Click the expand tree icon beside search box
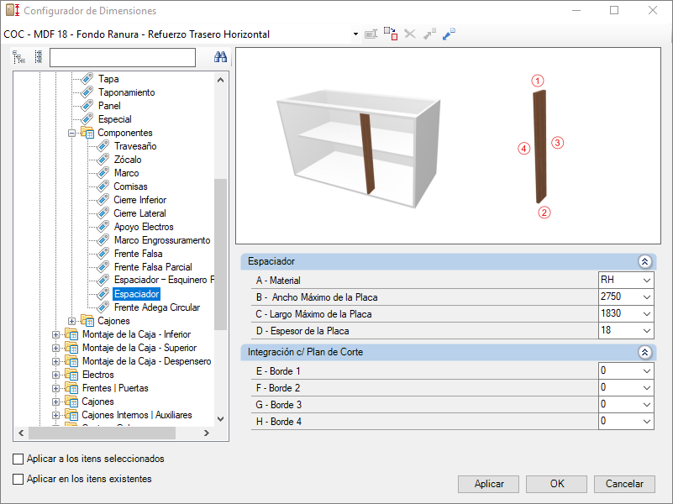This screenshot has height=504, width=673. pos(39,57)
